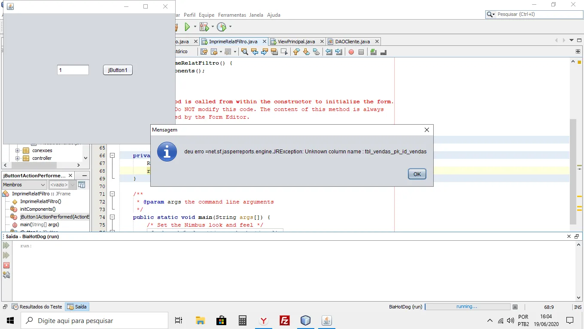Switch to the ViewPrincipal.java tab
Viewport: 584px width, 329px height.
(x=296, y=42)
